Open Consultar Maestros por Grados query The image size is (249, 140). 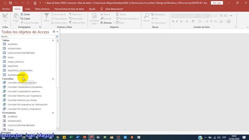tap(22, 100)
